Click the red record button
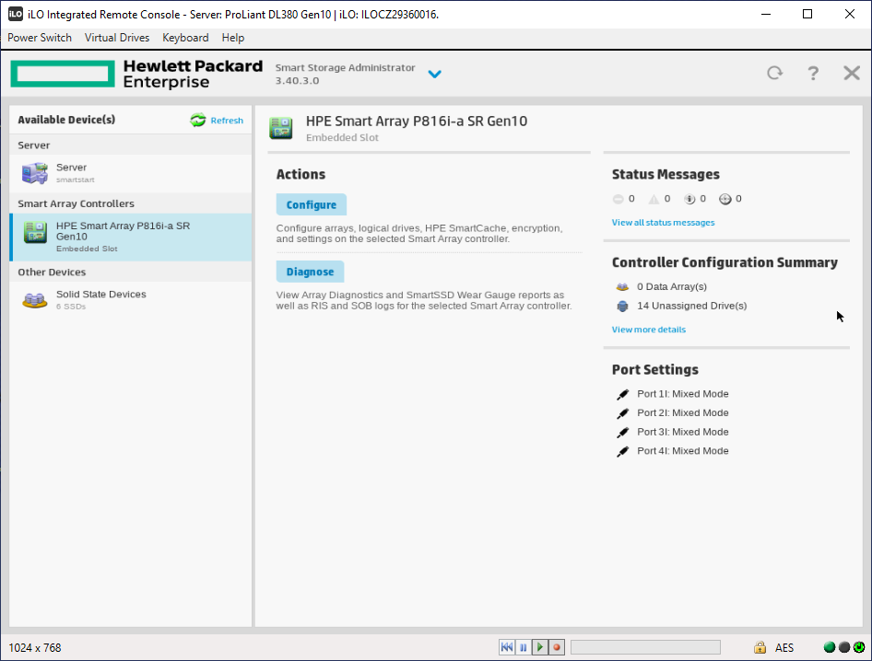Screen dimensions: 872x661 tap(557, 647)
